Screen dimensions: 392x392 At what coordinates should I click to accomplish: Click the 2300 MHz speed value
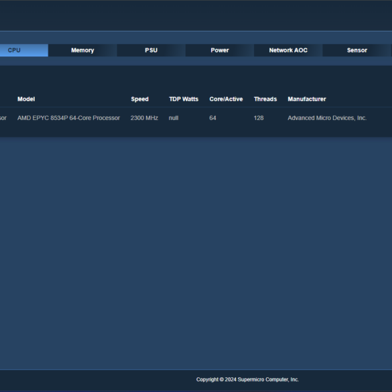[x=144, y=118]
